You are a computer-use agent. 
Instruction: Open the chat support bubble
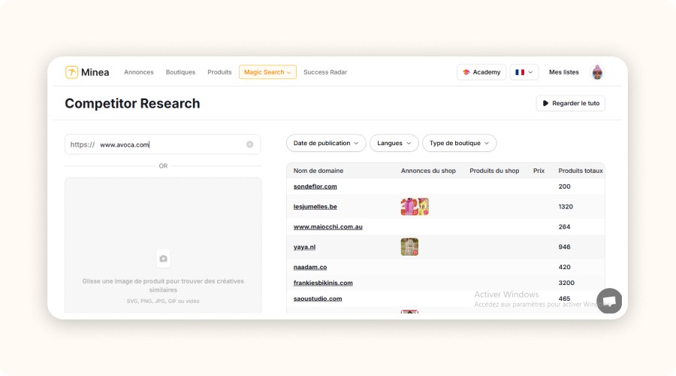point(609,301)
